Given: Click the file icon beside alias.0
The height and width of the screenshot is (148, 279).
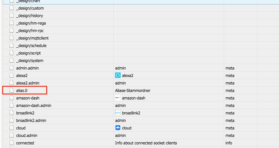Looking at the screenshot, I should pyautogui.click(x=11, y=90).
